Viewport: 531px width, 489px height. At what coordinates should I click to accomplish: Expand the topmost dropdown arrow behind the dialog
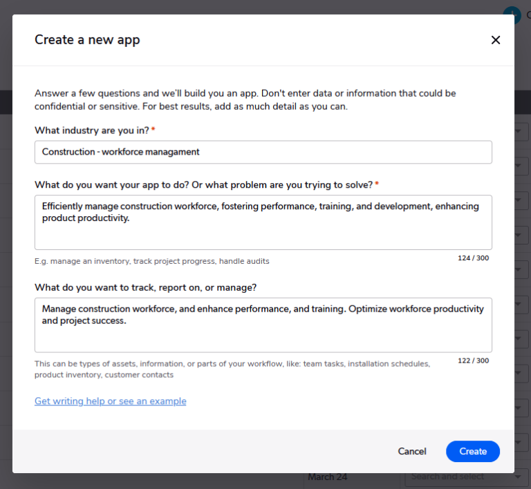click(519, 131)
